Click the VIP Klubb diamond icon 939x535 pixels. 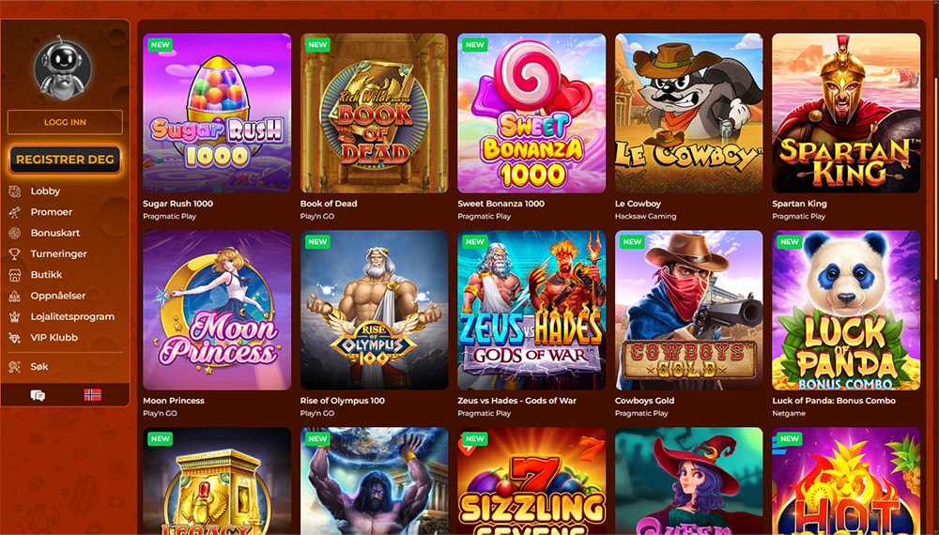pos(15,338)
